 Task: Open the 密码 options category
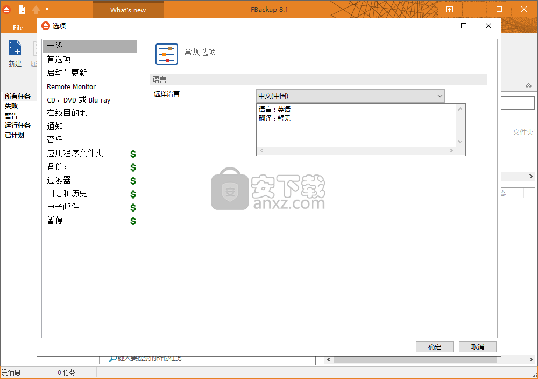pos(89,140)
